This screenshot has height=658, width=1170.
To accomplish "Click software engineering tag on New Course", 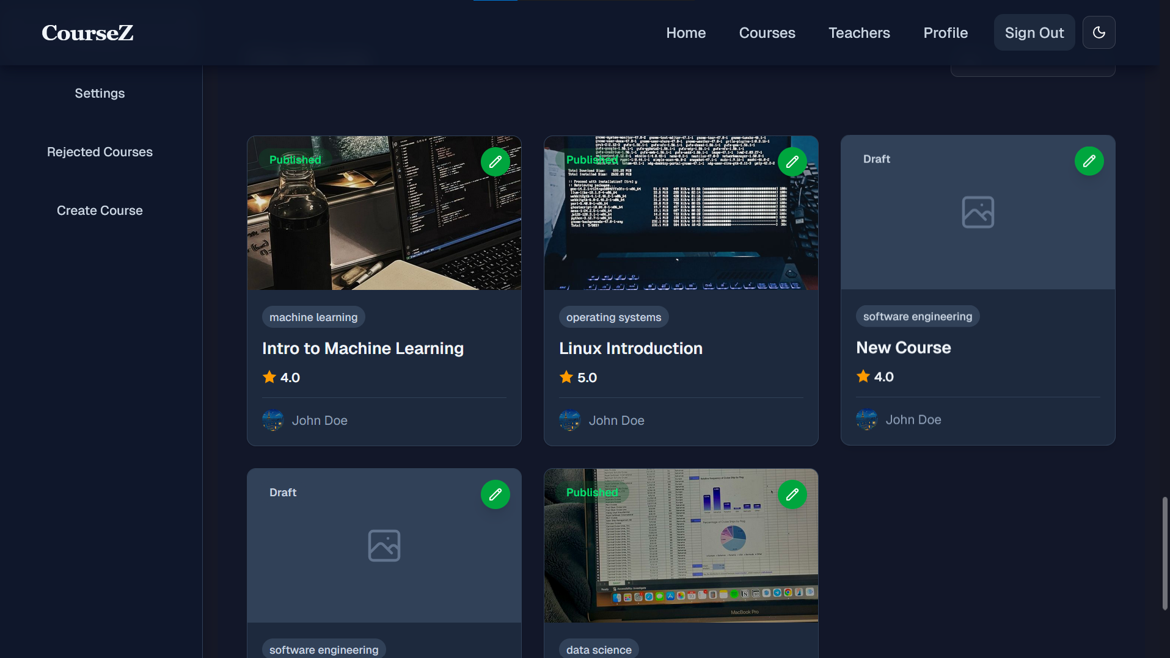I will [917, 317].
